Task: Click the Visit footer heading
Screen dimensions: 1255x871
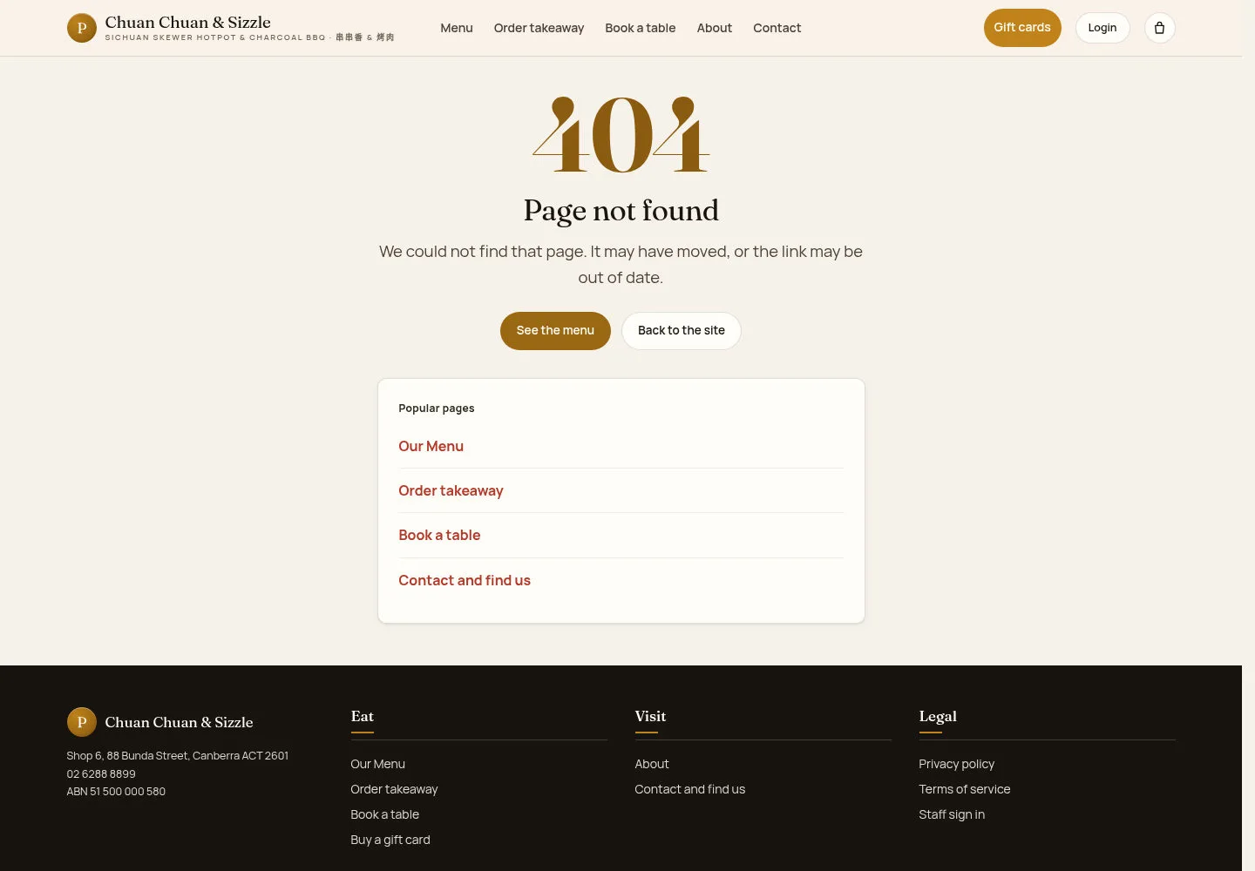Action: pos(650,716)
